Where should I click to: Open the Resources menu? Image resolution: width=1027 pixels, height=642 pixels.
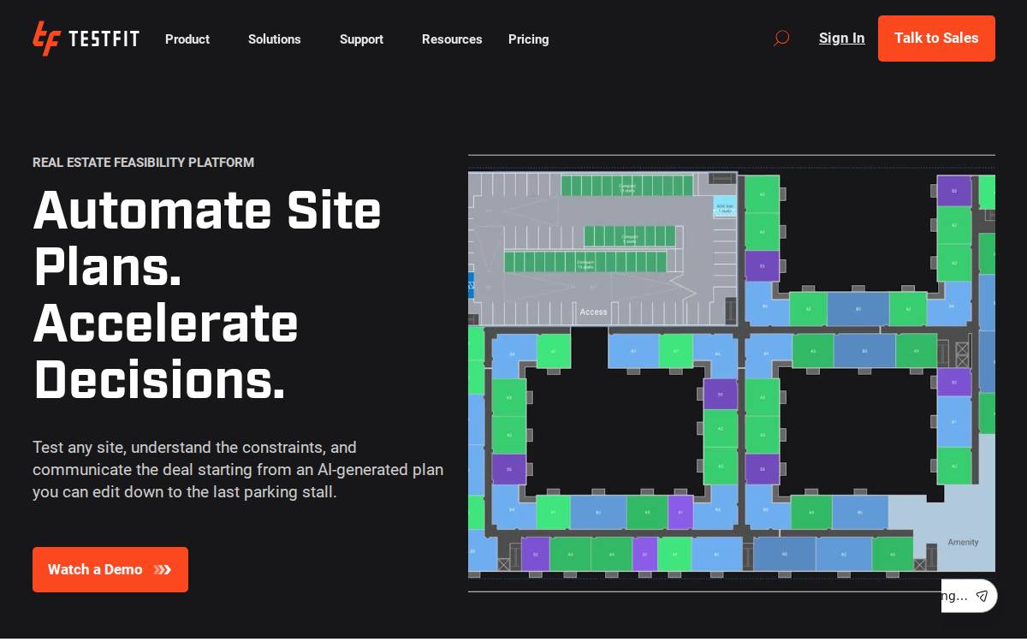pyautogui.click(x=452, y=39)
